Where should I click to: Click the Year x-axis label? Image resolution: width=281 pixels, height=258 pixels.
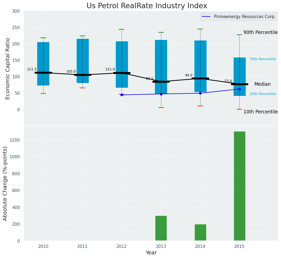(x=151, y=253)
